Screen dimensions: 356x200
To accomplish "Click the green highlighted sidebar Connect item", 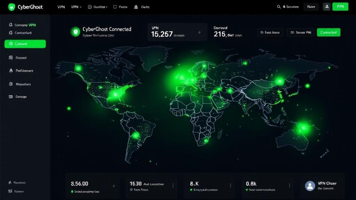I will point(25,44).
